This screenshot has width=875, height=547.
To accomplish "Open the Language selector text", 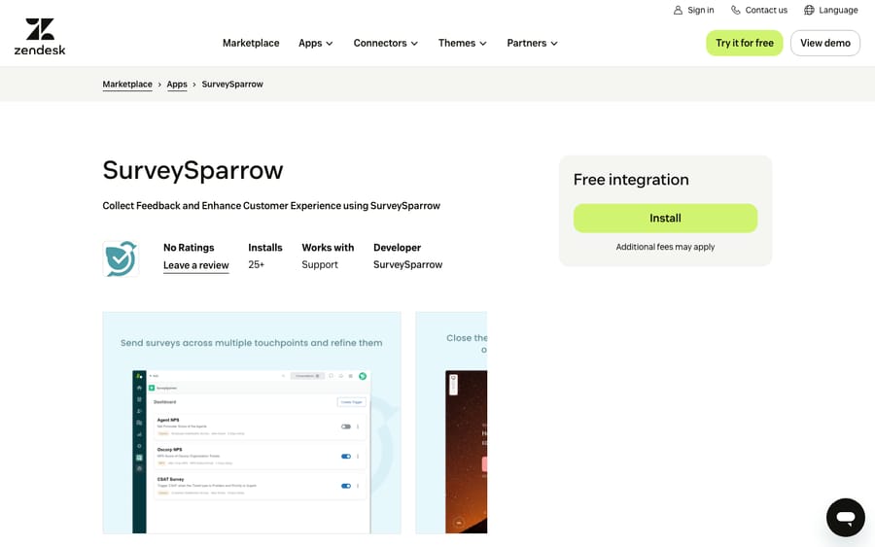I will tap(838, 10).
